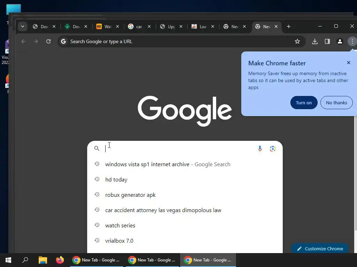The image size is (357, 267).
Task: Select the 'vrialbox 7.0' suggestion
Action: (185, 241)
